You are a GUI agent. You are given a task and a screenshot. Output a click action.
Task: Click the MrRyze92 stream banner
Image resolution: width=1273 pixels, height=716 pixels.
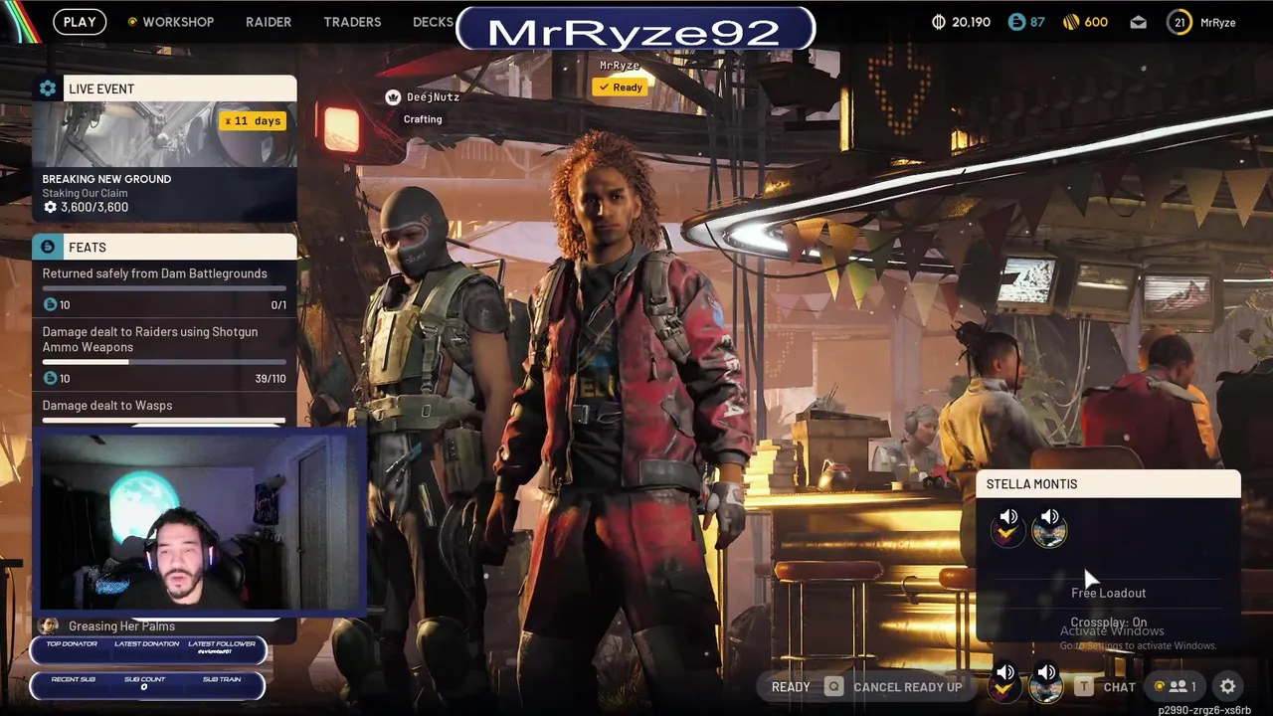[x=636, y=31]
